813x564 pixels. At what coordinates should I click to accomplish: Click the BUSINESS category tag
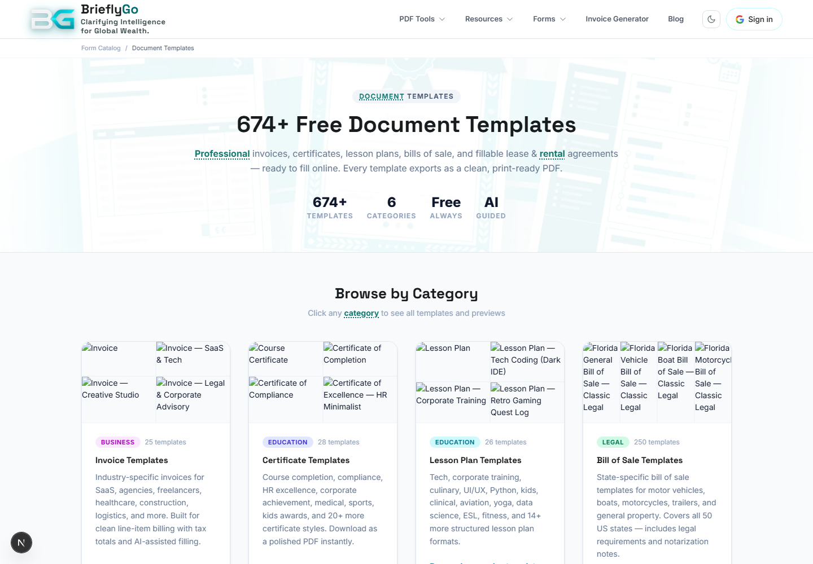click(117, 442)
